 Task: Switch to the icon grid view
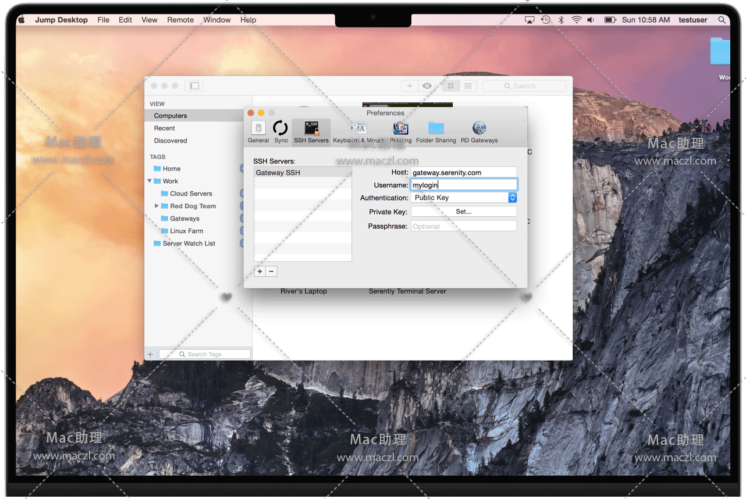pyautogui.click(x=451, y=86)
